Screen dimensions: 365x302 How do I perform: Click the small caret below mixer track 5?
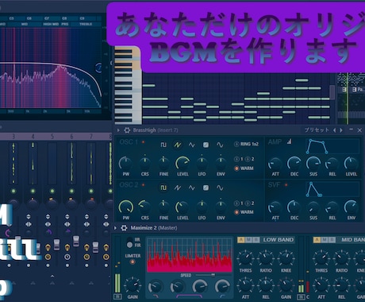pos(52,277)
